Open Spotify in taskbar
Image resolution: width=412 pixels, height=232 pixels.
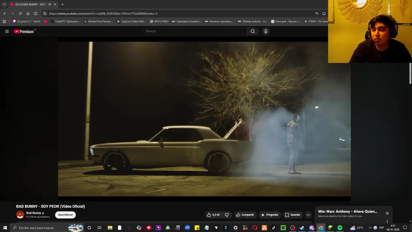pyautogui.click(x=340, y=228)
